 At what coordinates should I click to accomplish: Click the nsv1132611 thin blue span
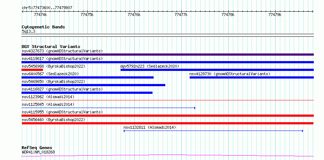pyautogui.click(x=213, y=131)
